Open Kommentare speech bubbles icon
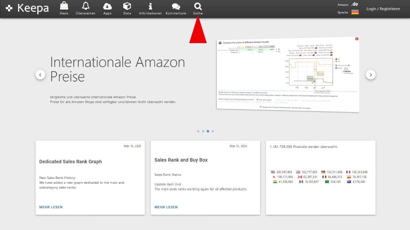Image resolution: width=410 pixels, height=230 pixels. click(x=176, y=6)
